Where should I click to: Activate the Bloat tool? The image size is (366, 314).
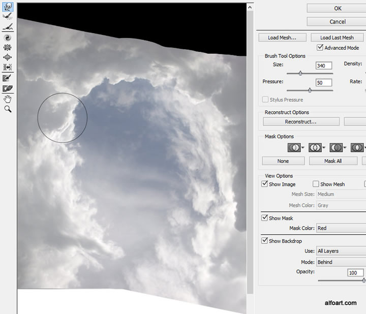click(x=8, y=57)
